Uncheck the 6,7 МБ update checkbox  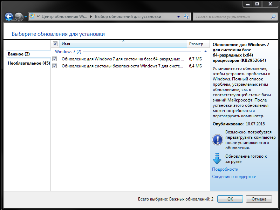pos(54,59)
